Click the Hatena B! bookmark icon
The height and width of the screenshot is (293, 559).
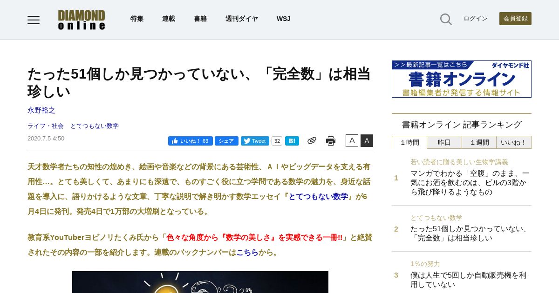click(x=292, y=141)
